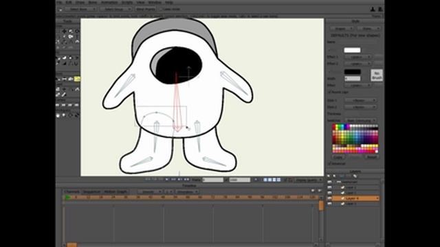
Task: Toggle visibility of Layer 4
Action: 330,198
